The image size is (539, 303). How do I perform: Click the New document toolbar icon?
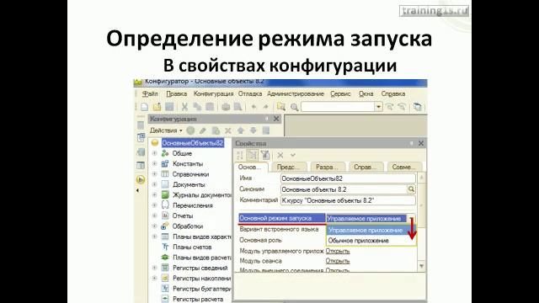(145, 107)
